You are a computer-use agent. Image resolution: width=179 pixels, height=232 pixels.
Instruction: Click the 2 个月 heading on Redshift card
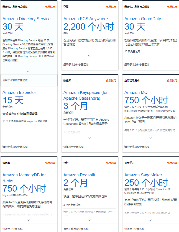point(76,183)
